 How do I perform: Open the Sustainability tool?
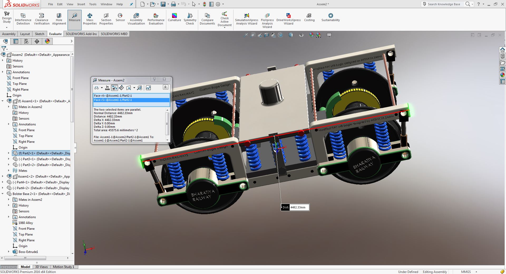330,17
